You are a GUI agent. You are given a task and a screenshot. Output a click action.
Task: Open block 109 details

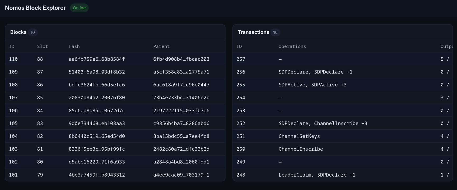13,72
